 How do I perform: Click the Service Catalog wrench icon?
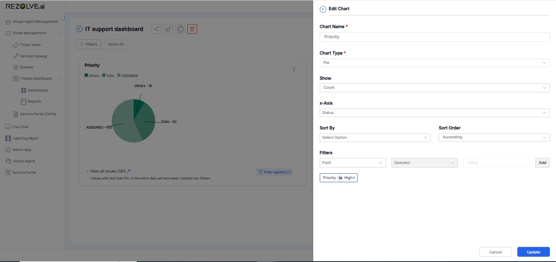pyautogui.click(x=15, y=56)
